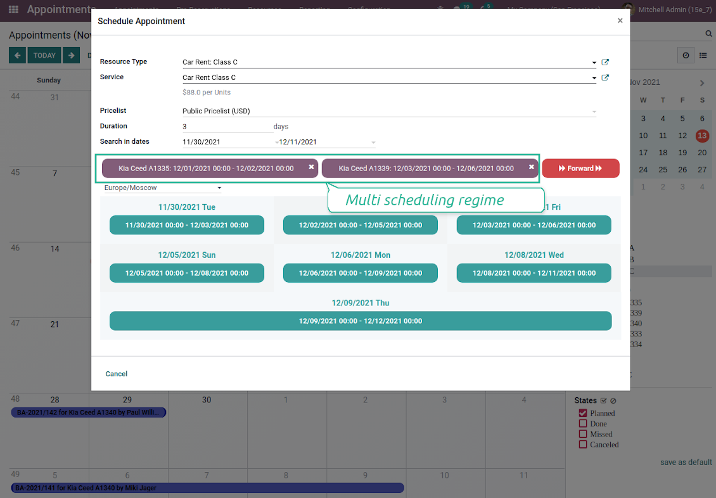The width and height of the screenshot is (716, 498).
Task: Click the search magnifier icon
Action: point(708,34)
